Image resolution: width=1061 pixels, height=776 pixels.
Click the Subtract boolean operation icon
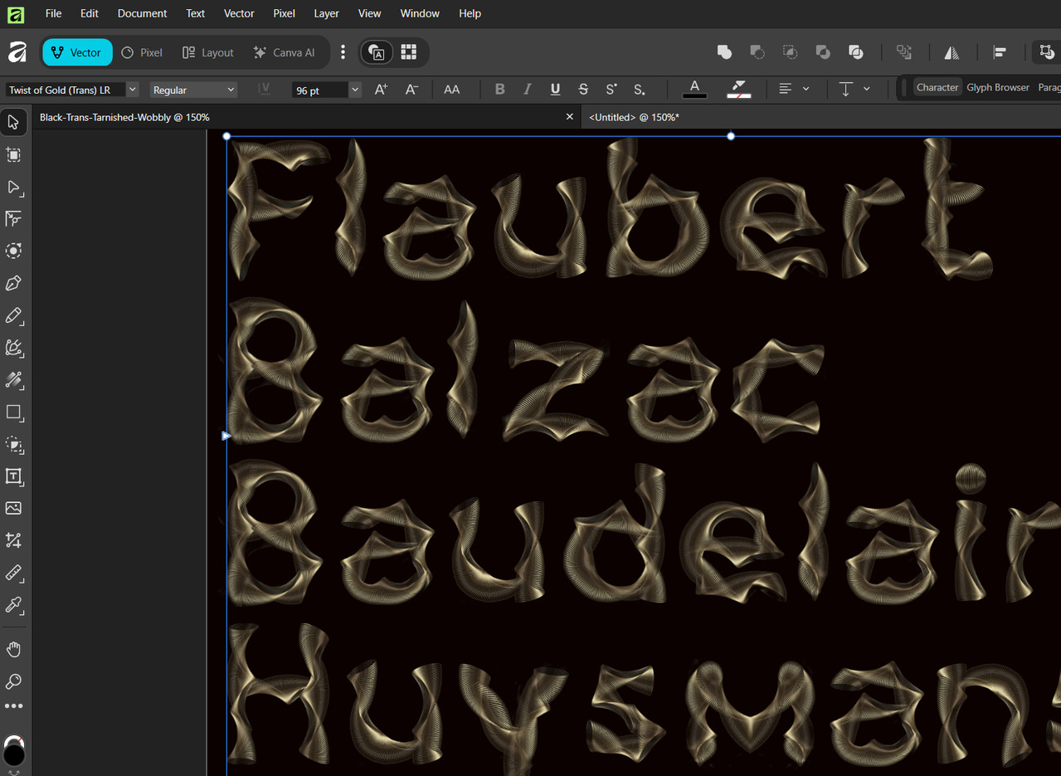[757, 52]
